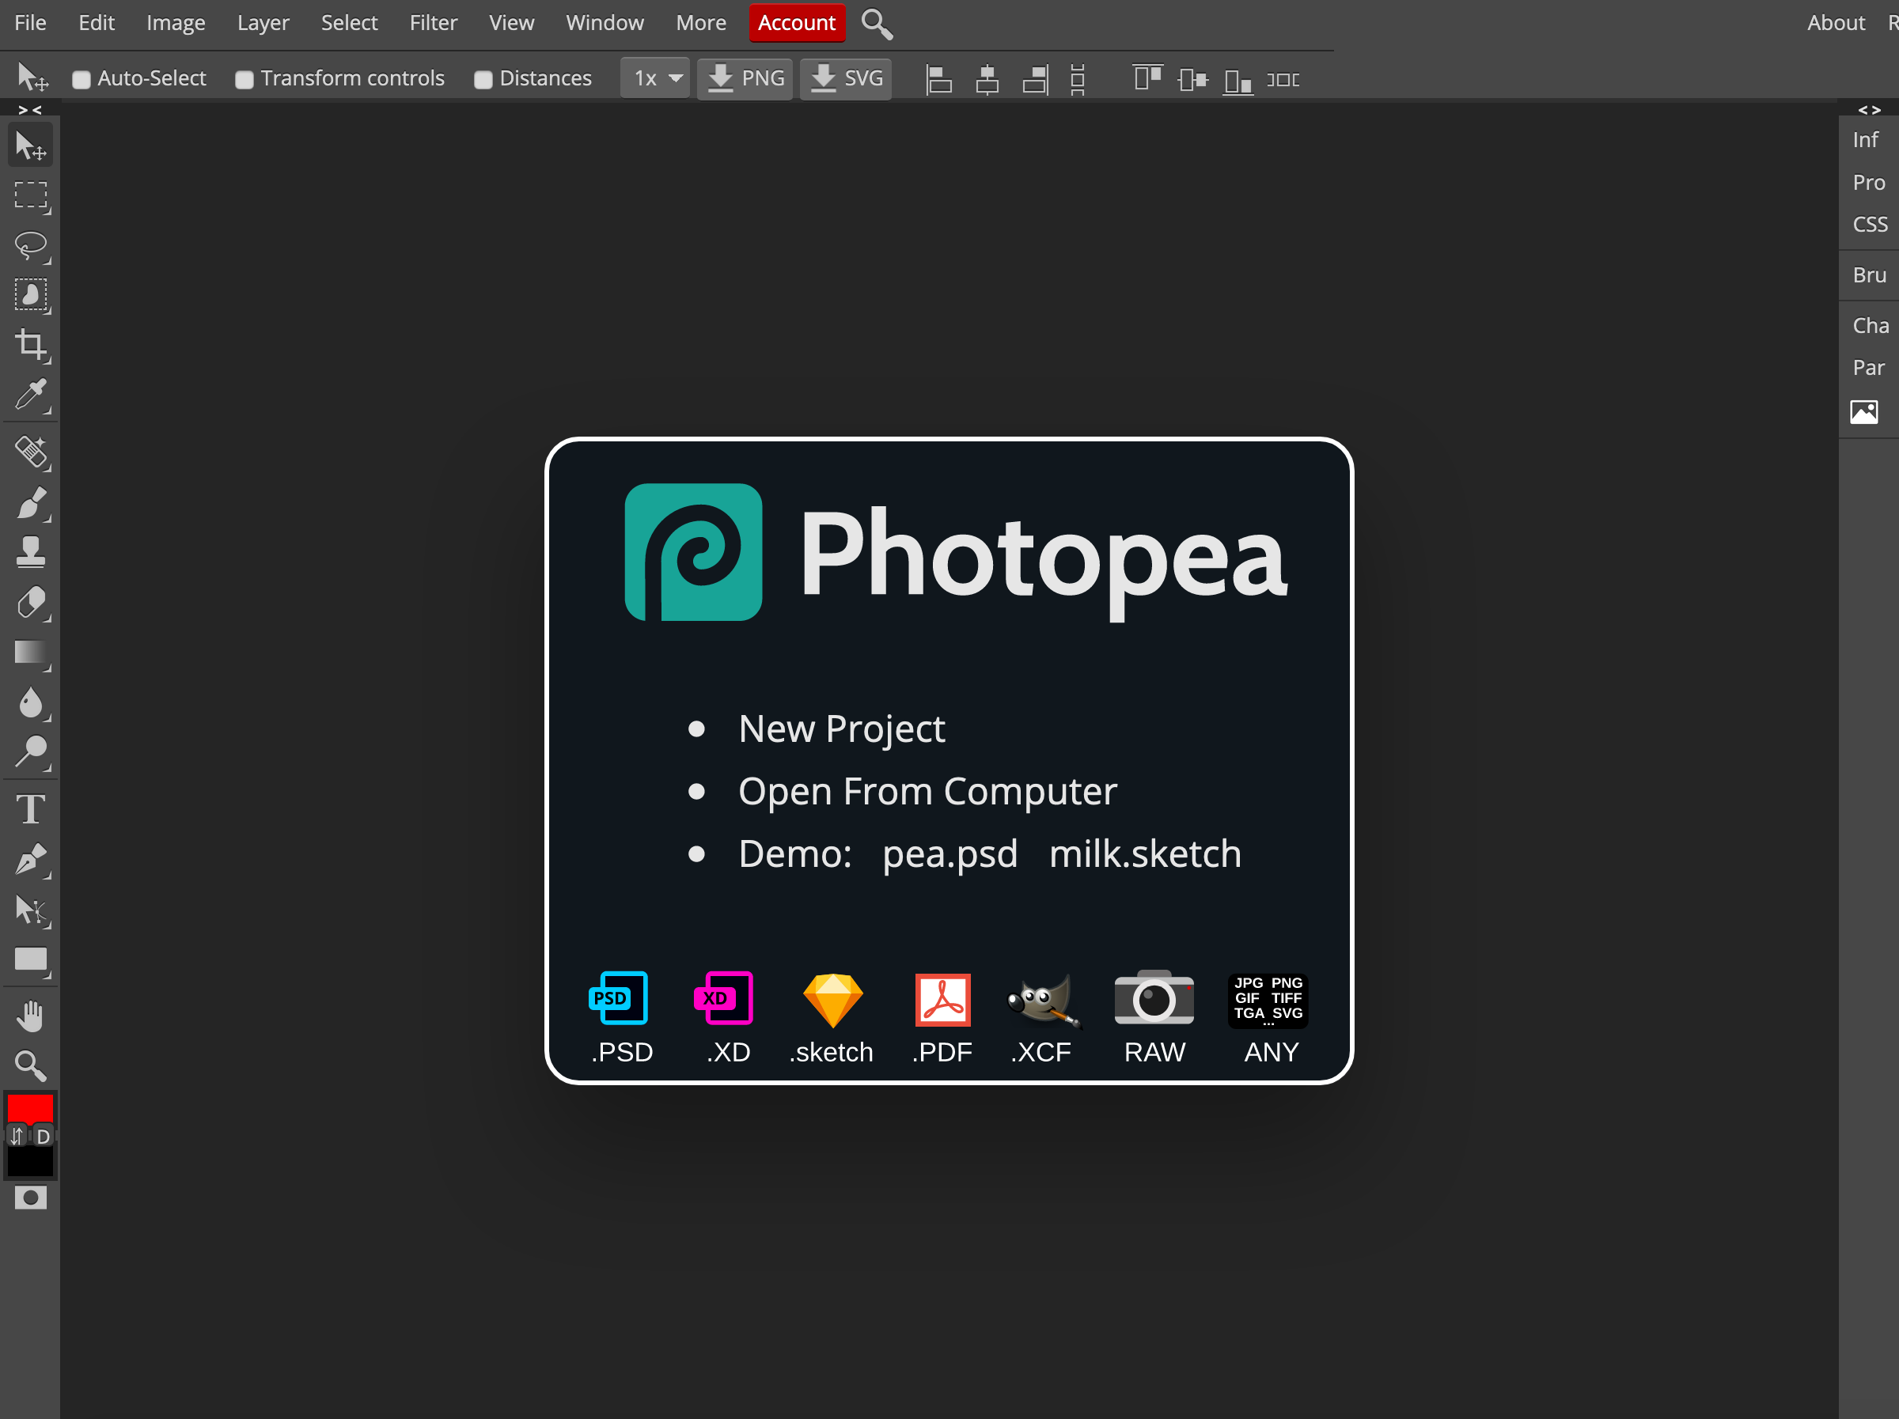Screen dimensions: 1899x1419
Task: Toggle Quick Mask mode icon
Action: (x=31, y=1198)
